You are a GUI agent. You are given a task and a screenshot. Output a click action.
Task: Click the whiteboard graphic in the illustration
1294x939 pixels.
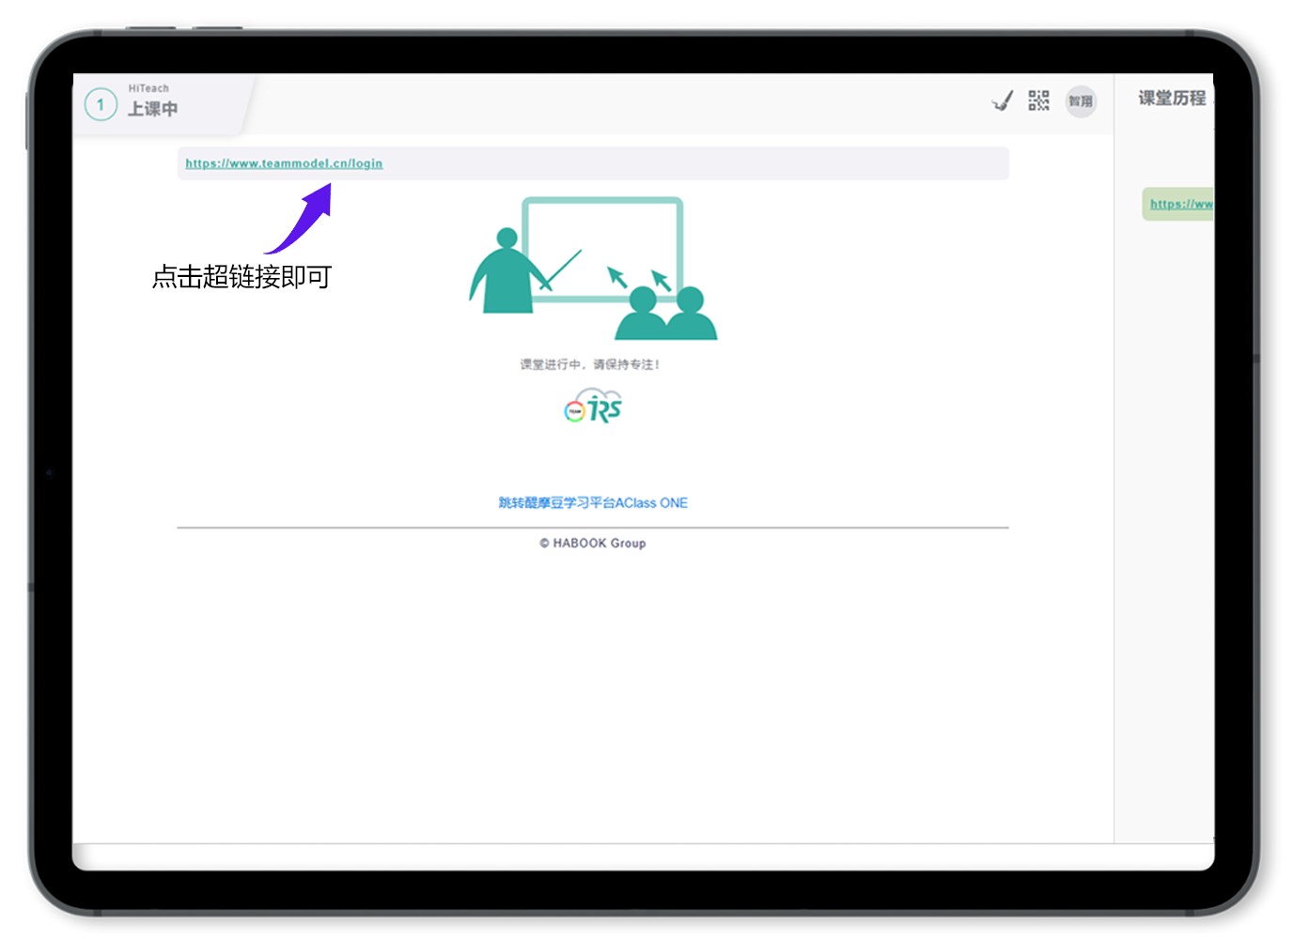tap(602, 246)
